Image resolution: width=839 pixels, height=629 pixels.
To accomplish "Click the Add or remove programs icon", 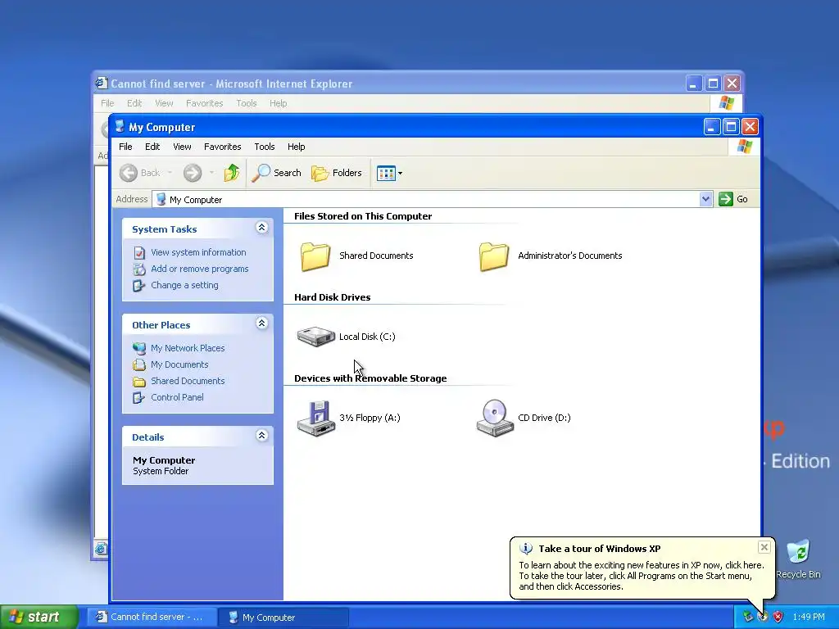I will coord(139,269).
